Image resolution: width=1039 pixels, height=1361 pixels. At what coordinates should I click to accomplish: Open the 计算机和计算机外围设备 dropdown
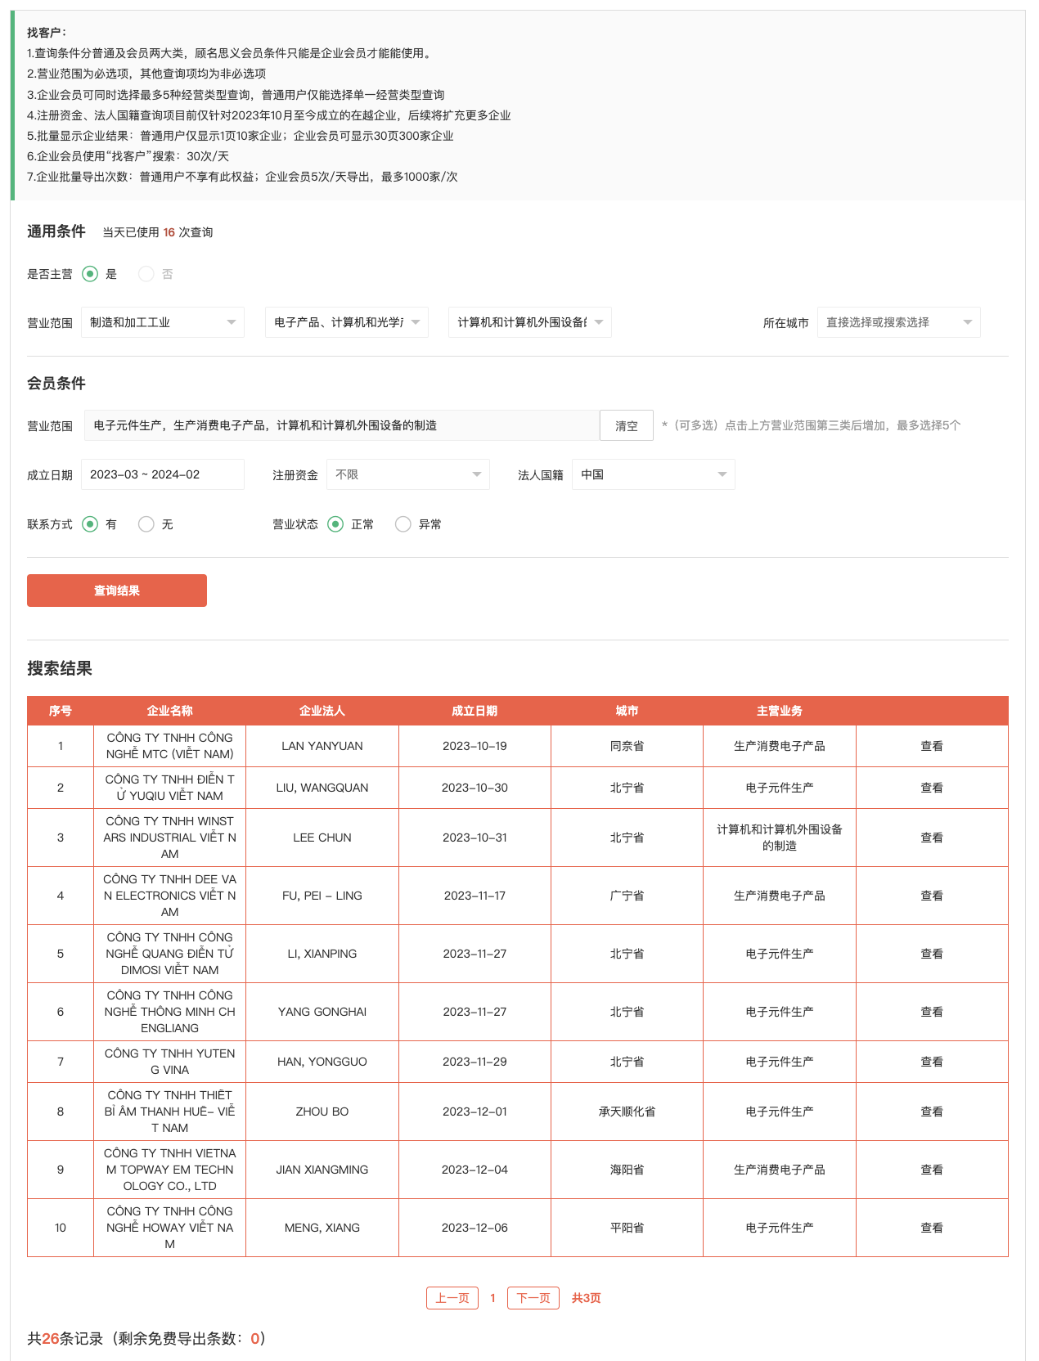(530, 322)
